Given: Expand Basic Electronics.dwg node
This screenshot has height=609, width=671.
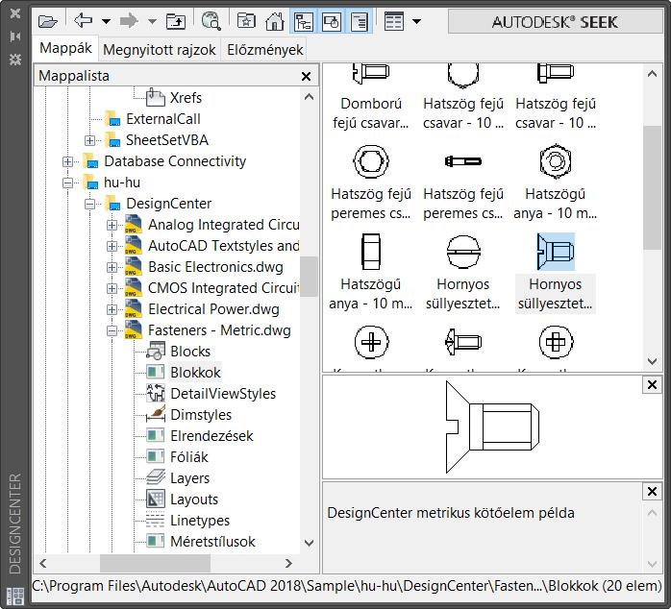Looking at the screenshot, I should pos(112,267).
